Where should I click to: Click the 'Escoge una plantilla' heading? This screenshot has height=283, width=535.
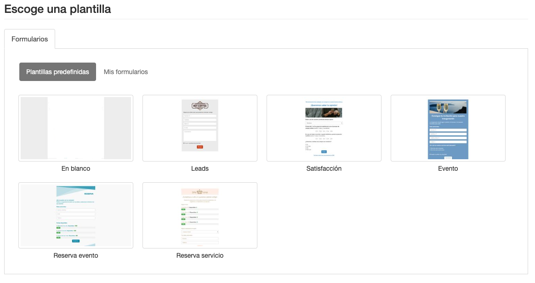[57, 9]
